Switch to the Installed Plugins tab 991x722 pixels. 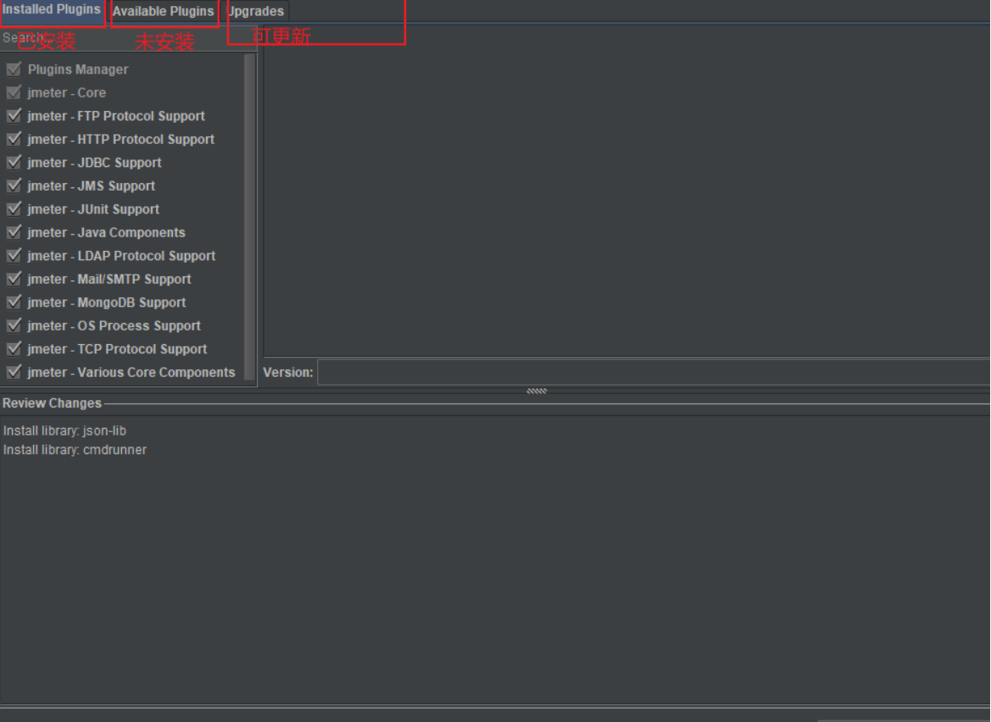point(52,11)
